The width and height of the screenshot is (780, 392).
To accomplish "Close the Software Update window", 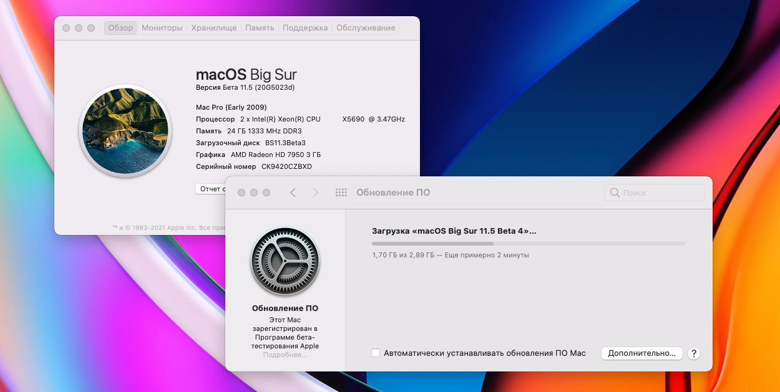I will click(241, 193).
